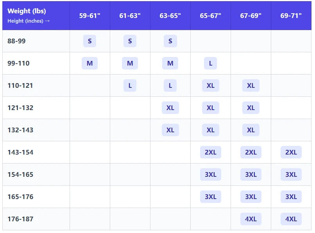Click the 69-71" height header
This screenshot has width=315, height=233.
(x=291, y=16)
